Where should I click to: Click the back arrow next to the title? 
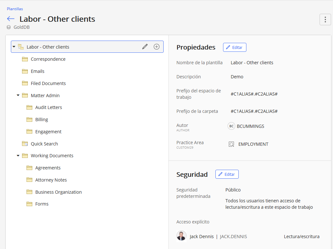(x=11, y=19)
